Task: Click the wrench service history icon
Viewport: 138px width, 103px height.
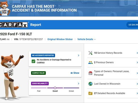Action: (x=90, y=53)
